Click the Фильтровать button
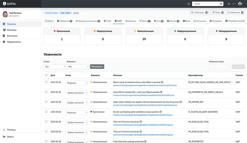Viewport: 247px width, 143px height. coord(97,67)
